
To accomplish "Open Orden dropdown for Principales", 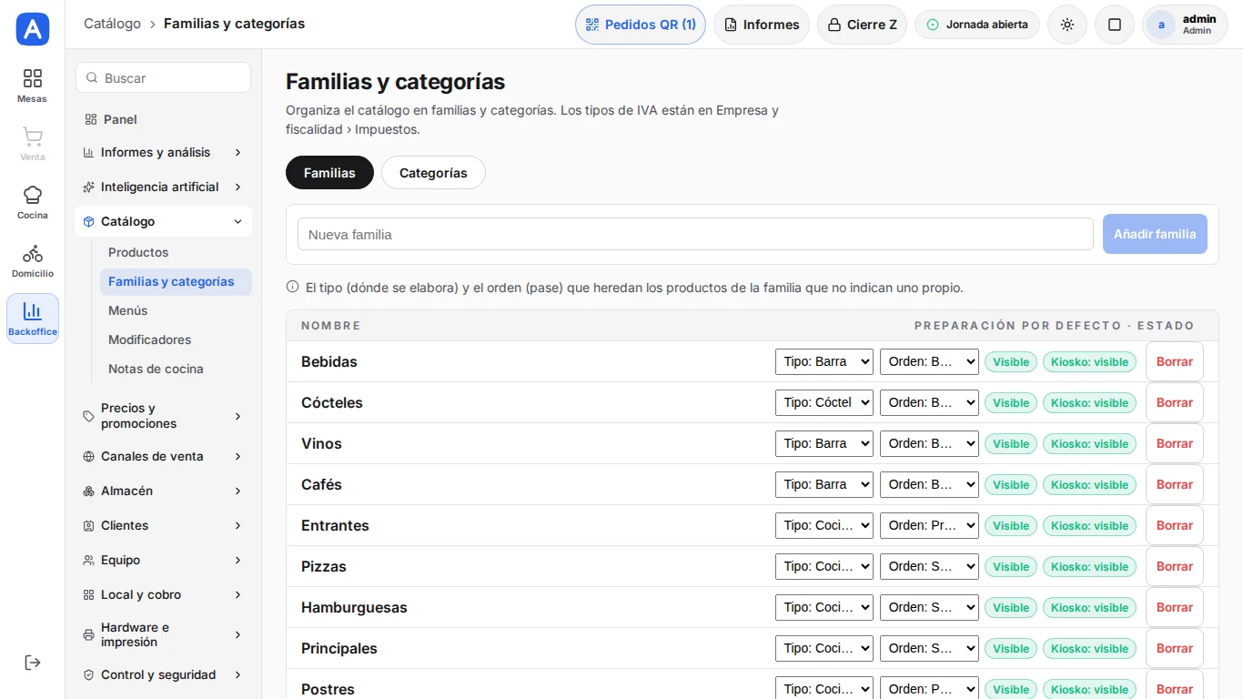I will coord(929,648).
